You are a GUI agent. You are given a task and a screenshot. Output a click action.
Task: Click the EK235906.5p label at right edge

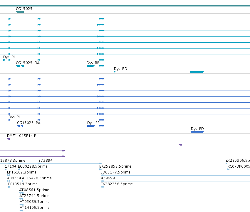238,161
